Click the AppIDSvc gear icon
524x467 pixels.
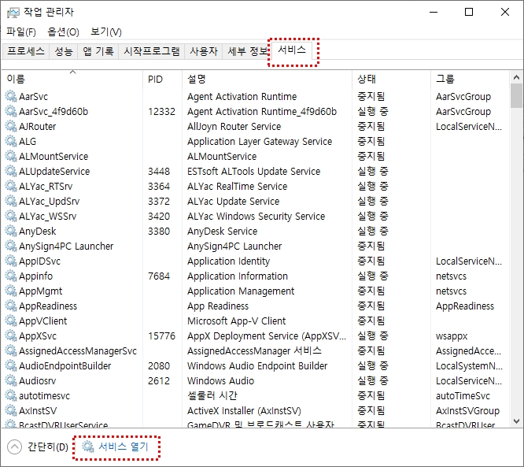pos(11,261)
